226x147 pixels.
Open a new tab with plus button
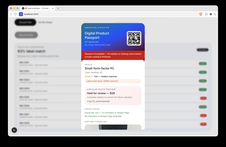click(x=58, y=8)
